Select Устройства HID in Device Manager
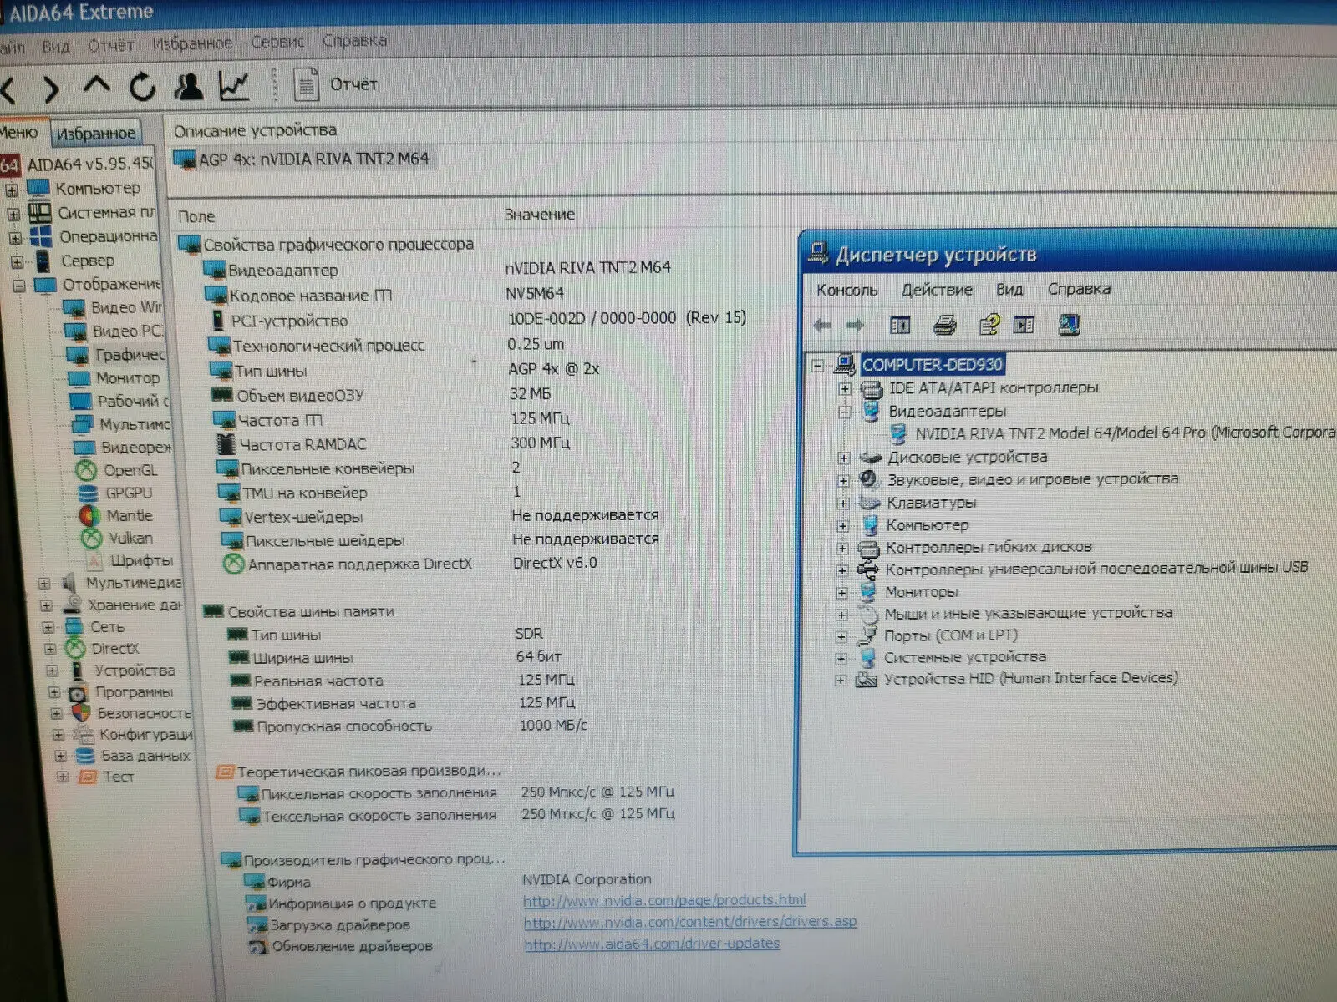This screenshot has height=1002, width=1337. point(1031,678)
